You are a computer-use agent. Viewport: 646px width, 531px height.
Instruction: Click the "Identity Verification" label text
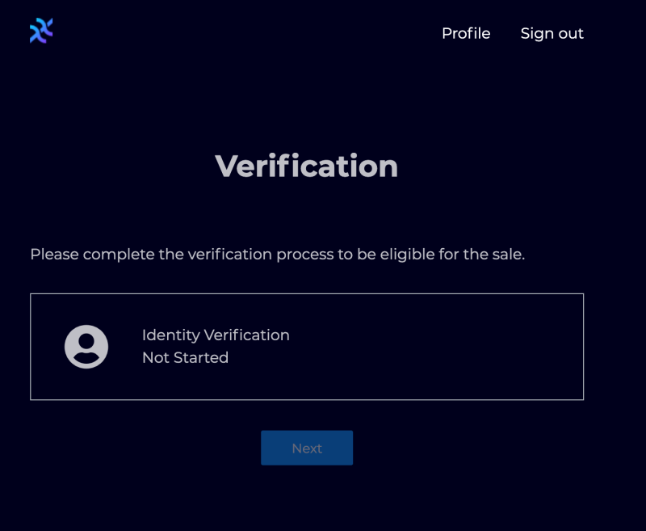point(216,335)
